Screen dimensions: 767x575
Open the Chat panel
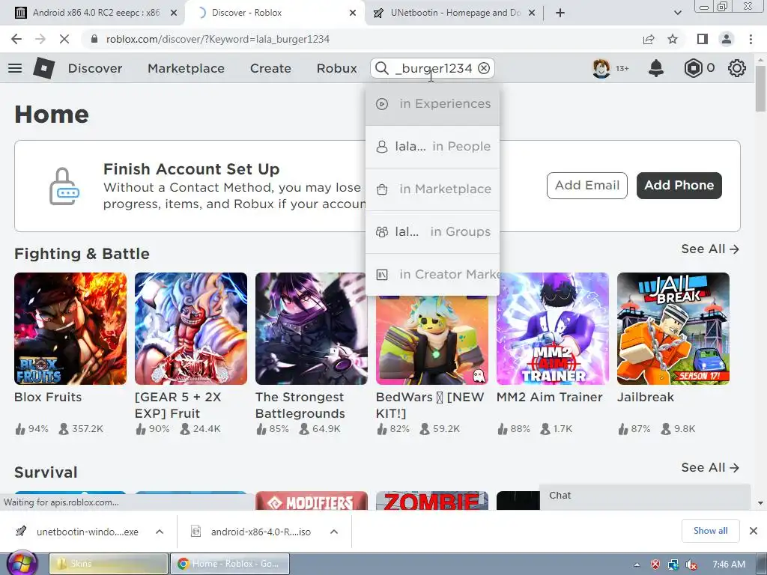(x=645, y=496)
